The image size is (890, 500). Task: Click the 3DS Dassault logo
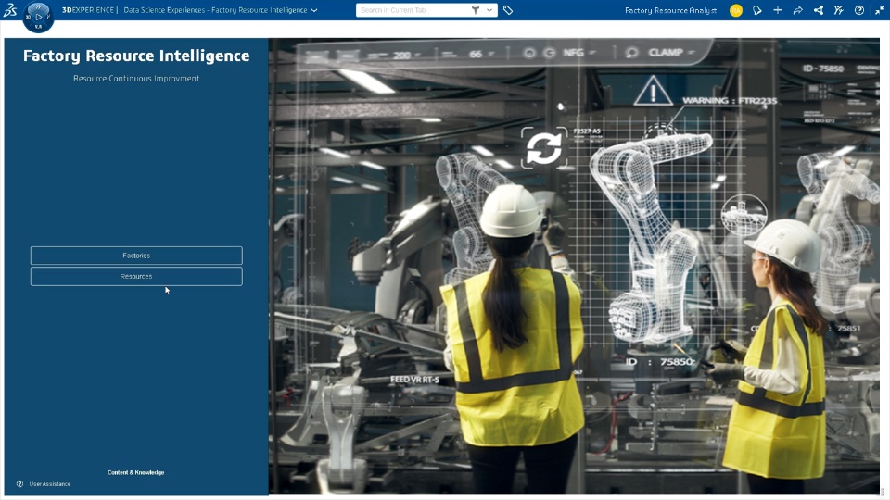coord(10,9)
